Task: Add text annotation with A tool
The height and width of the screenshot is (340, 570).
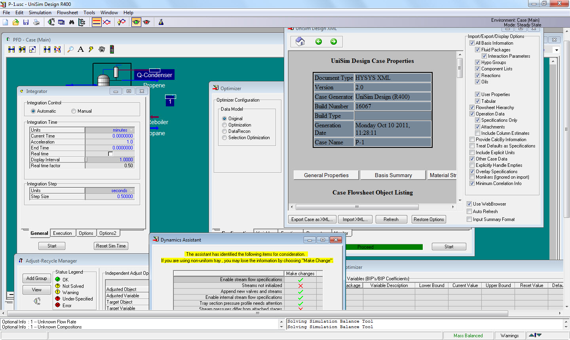Action: (x=81, y=49)
